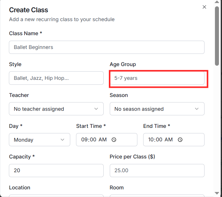Click the clock icon in Start Time
The height and width of the screenshot is (197, 222).
click(114, 140)
